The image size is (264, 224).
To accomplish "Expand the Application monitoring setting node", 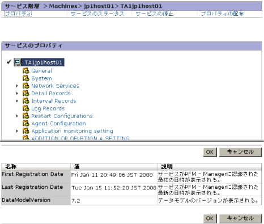I will tap(17, 131).
